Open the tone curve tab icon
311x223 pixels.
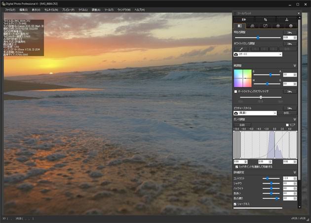point(266,26)
